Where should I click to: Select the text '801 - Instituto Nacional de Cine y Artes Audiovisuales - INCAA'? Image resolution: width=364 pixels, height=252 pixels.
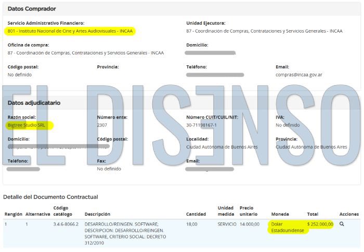coord(70,31)
